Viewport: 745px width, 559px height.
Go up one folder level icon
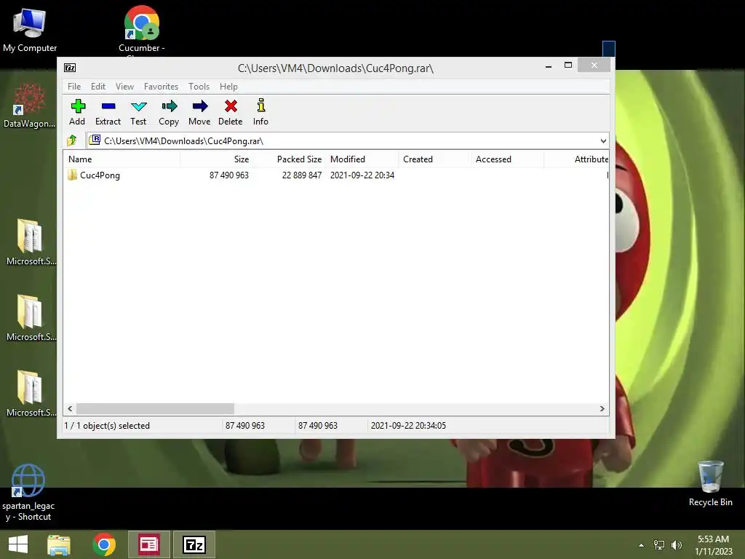click(x=72, y=140)
